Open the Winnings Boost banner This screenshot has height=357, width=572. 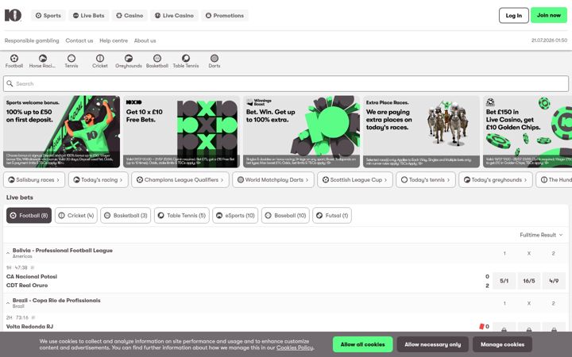tap(301, 132)
